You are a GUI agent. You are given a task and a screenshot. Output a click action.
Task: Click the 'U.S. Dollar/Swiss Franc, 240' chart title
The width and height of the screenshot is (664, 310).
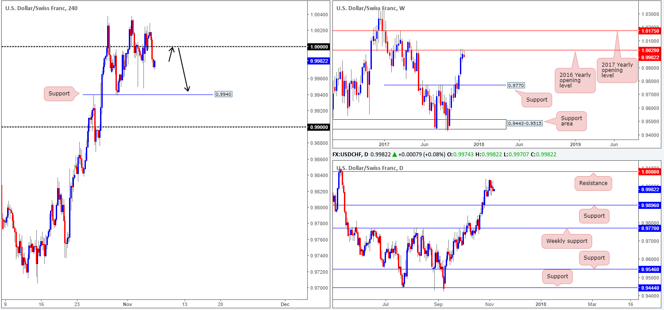(41, 8)
